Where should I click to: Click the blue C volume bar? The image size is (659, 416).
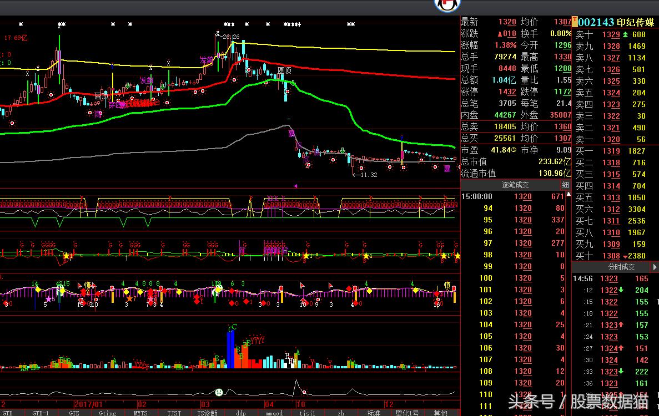230,349
